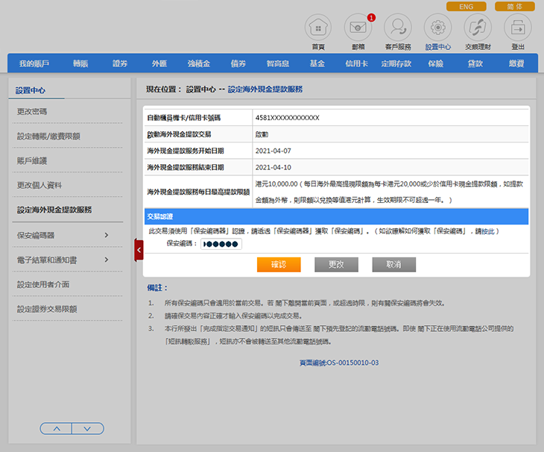Select 更改密碼 in the sidebar

[x=33, y=111]
